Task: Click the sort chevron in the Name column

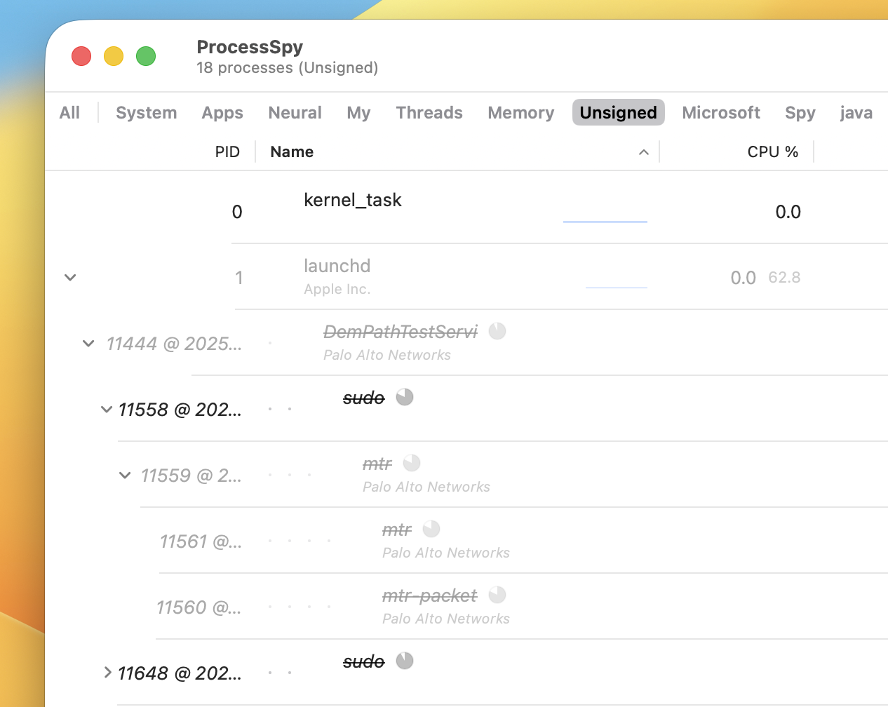Action: tap(643, 151)
